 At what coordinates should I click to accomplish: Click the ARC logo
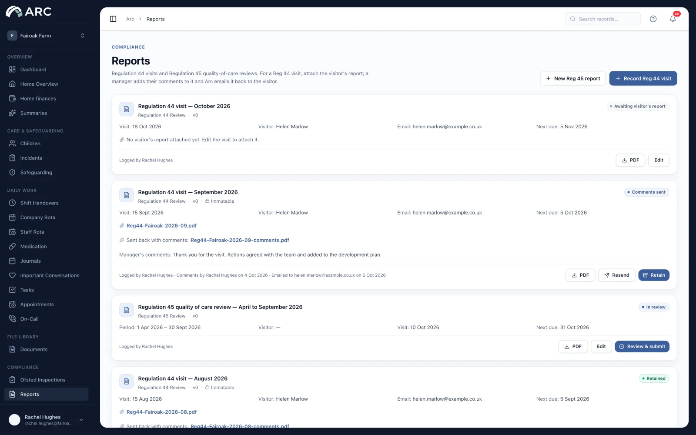click(x=29, y=12)
